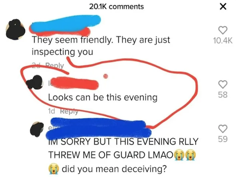The image size is (236, 177).
Task: Open the dark-blue-scribbled username on the last comment
Action: point(99,129)
